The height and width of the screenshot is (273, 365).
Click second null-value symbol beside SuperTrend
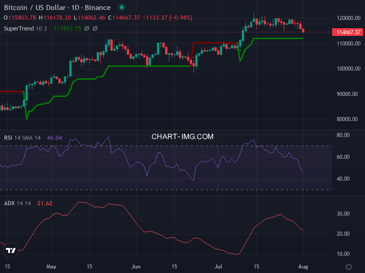(x=95, y=29)
